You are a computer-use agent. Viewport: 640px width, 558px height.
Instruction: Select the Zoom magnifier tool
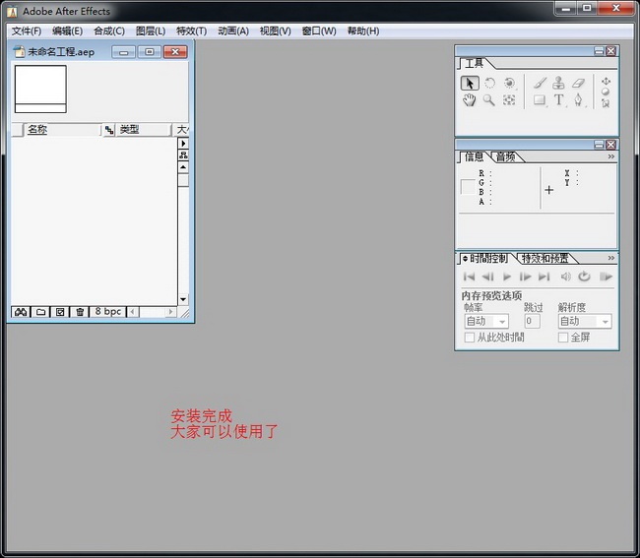(489, 100)
